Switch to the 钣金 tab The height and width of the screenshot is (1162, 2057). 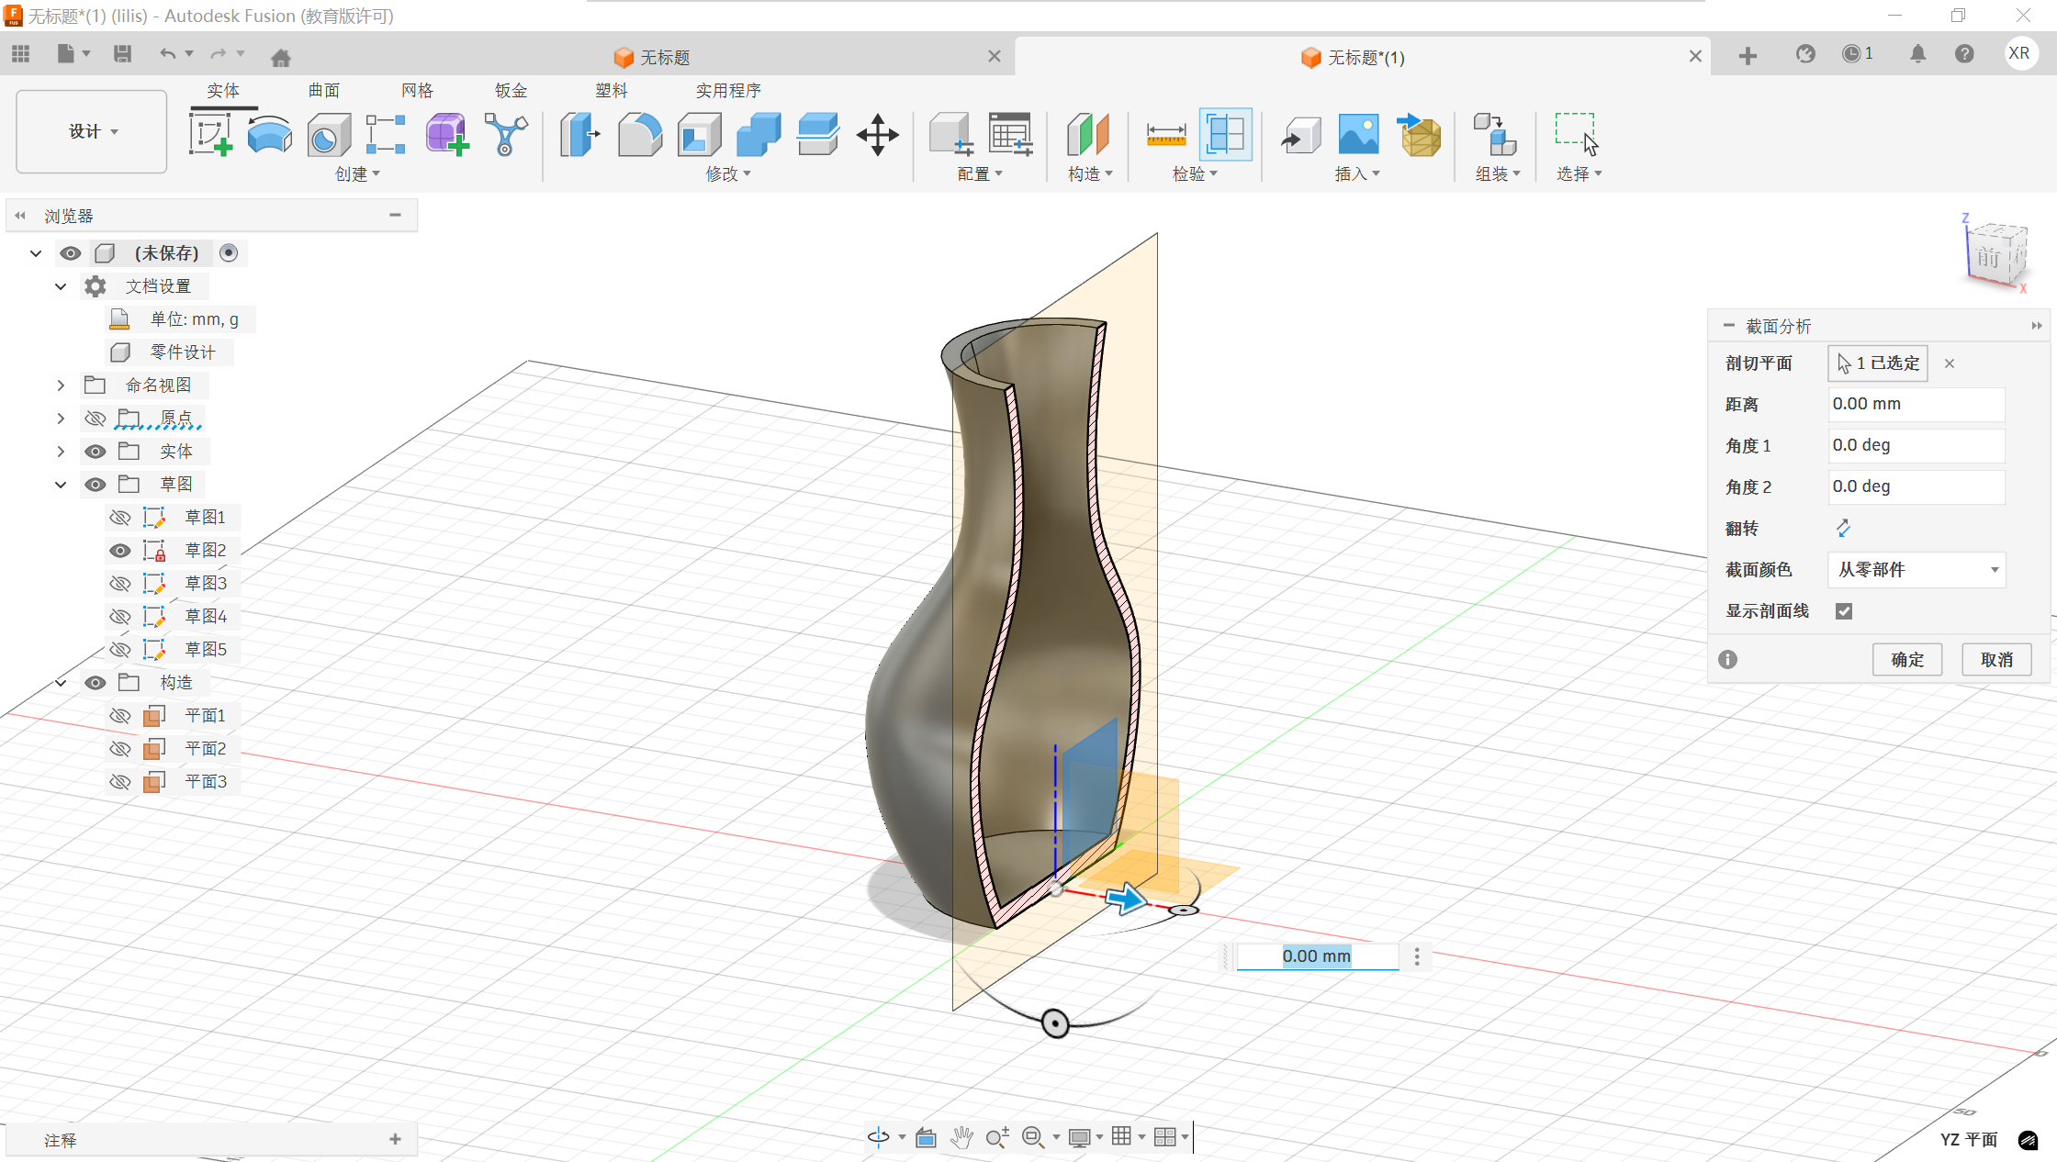click(511, 90)
